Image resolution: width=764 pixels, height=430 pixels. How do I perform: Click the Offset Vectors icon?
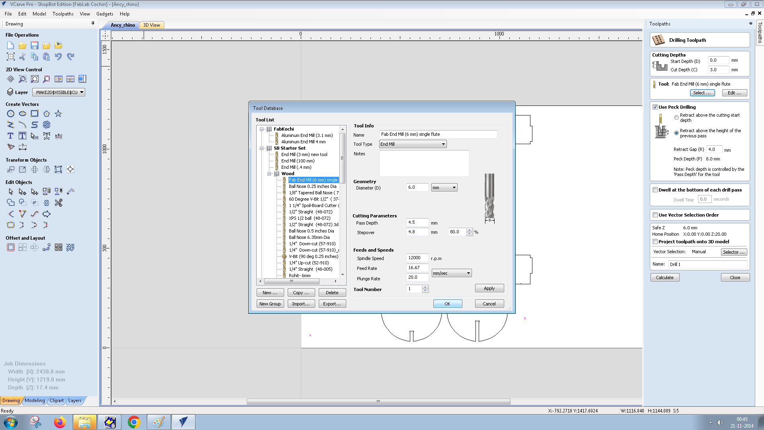coord(11,247)
